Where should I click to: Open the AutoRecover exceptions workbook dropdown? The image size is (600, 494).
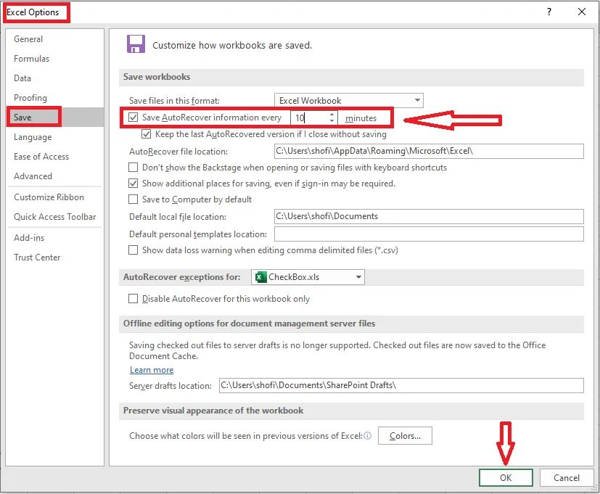pos(308,277)
